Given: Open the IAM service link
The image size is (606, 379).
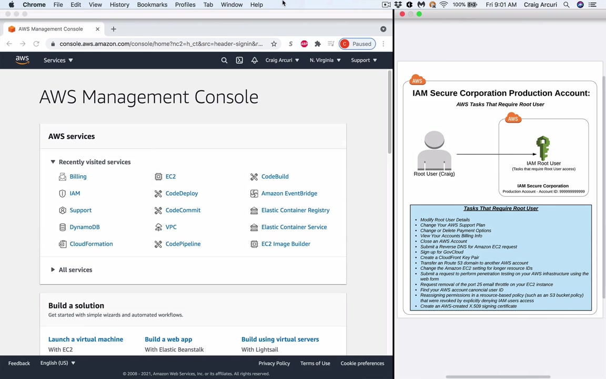Looking at the screenshot, I should click(75, 193).
